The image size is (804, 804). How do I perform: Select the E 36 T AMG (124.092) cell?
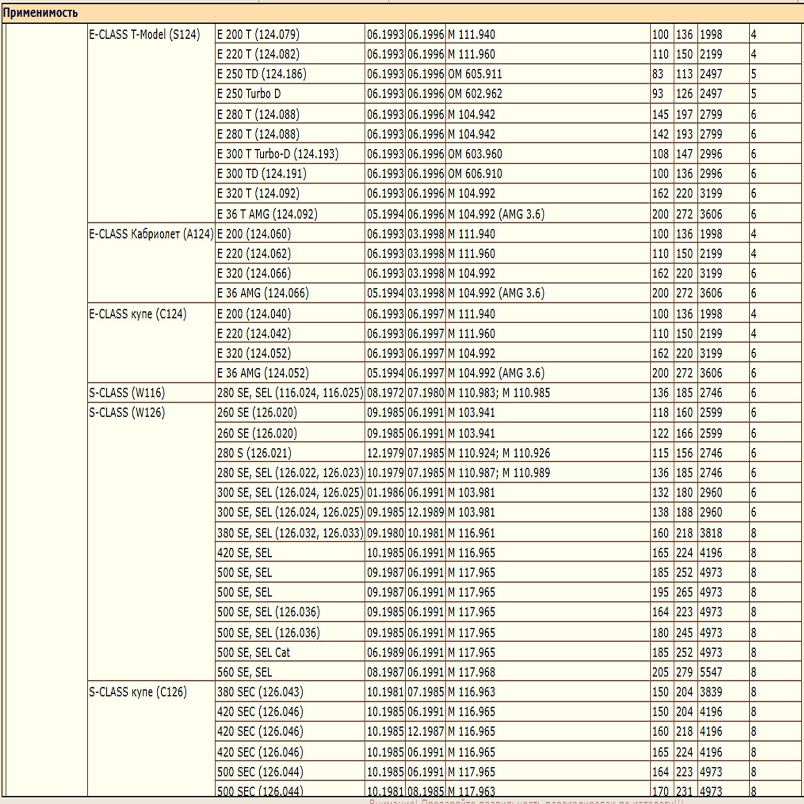coord(290,214)
